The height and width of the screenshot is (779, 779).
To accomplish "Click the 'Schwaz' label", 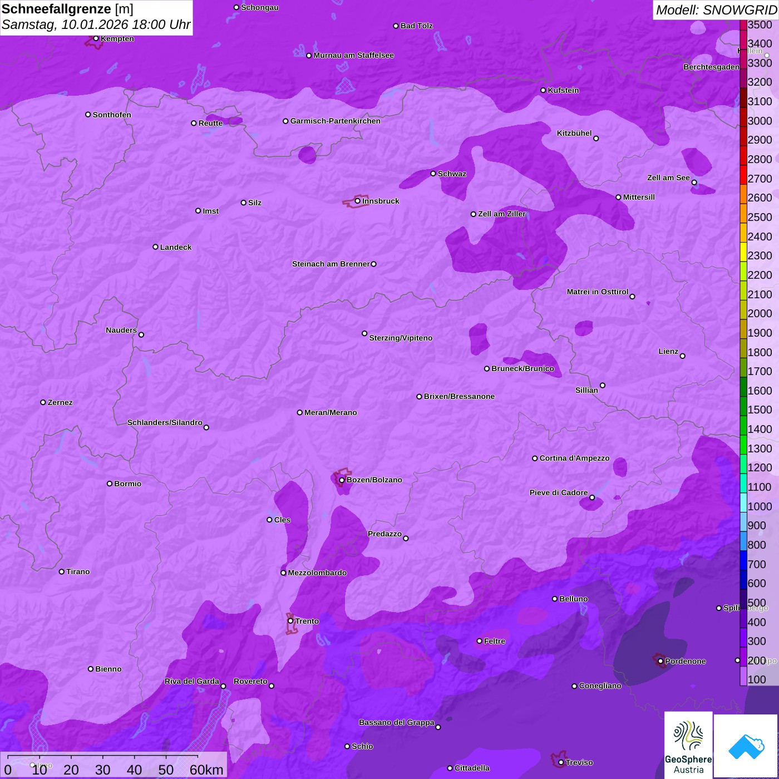I will pos(452,174).
